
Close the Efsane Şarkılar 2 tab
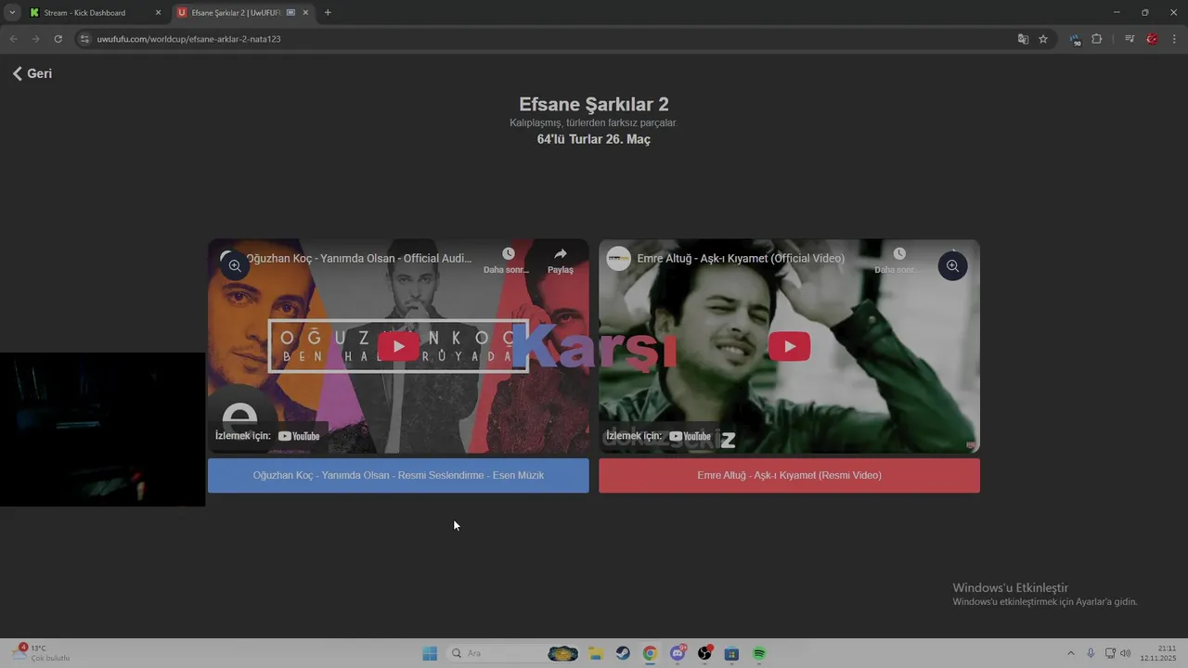click(305, 13)
